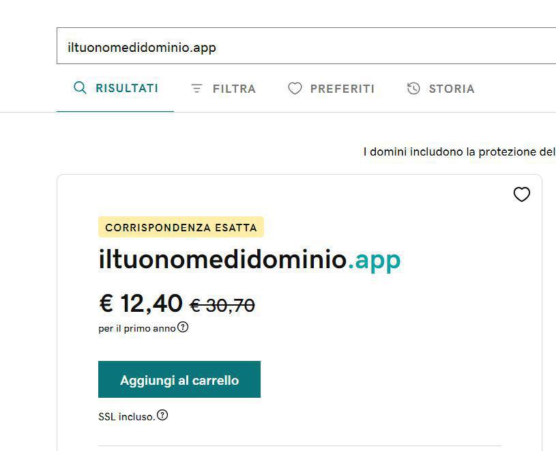This screenshot has height=451, width=556.
Task: Open help icon next to "per il primo anno"
Action: tap(183, 328)
